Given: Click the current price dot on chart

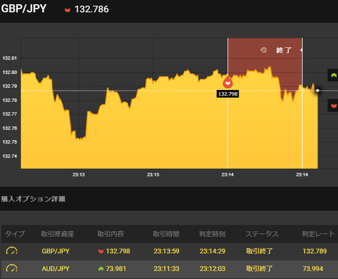Looking at the screenshot, I should pos(318,91).
